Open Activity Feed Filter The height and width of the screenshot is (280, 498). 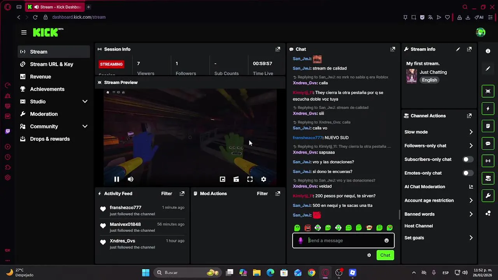pos(167,194)
